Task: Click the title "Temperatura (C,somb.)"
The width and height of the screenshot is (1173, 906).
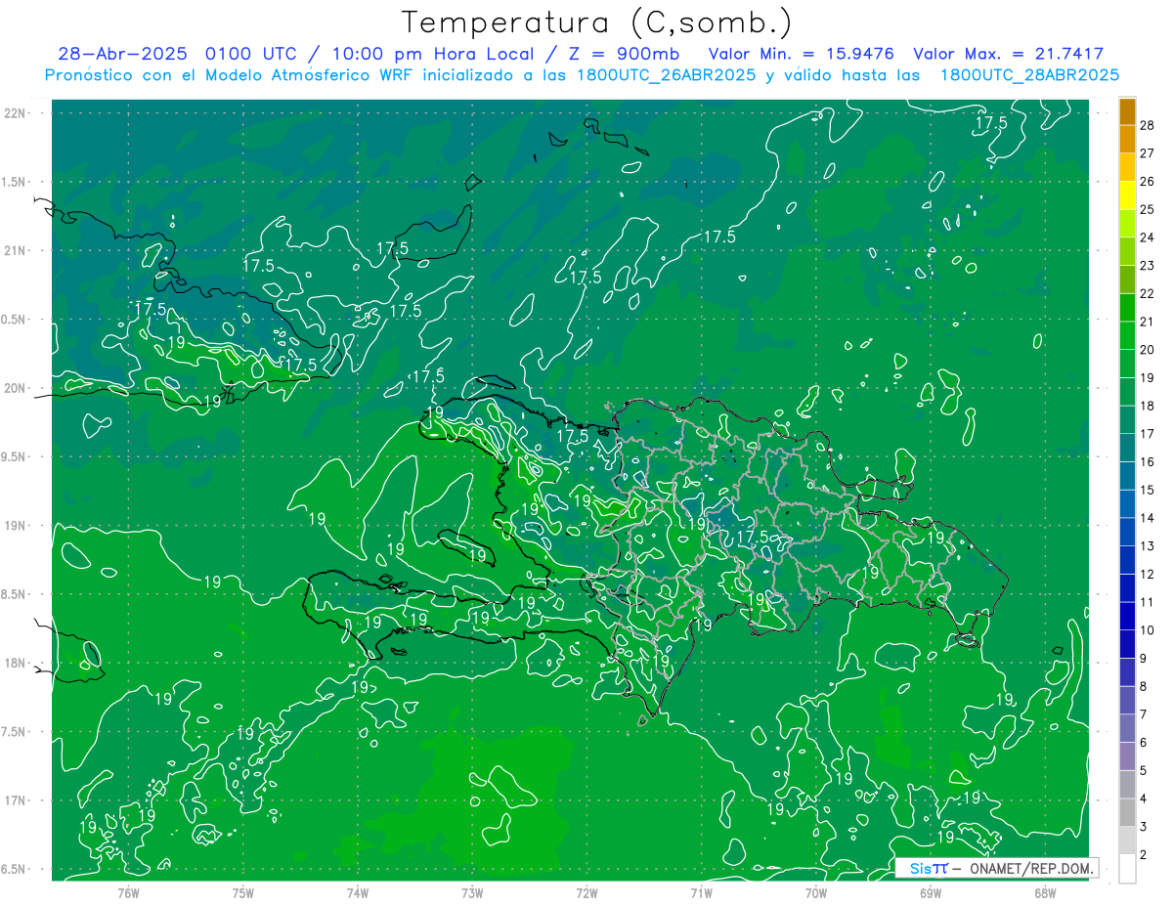Action: click(597, 22)
